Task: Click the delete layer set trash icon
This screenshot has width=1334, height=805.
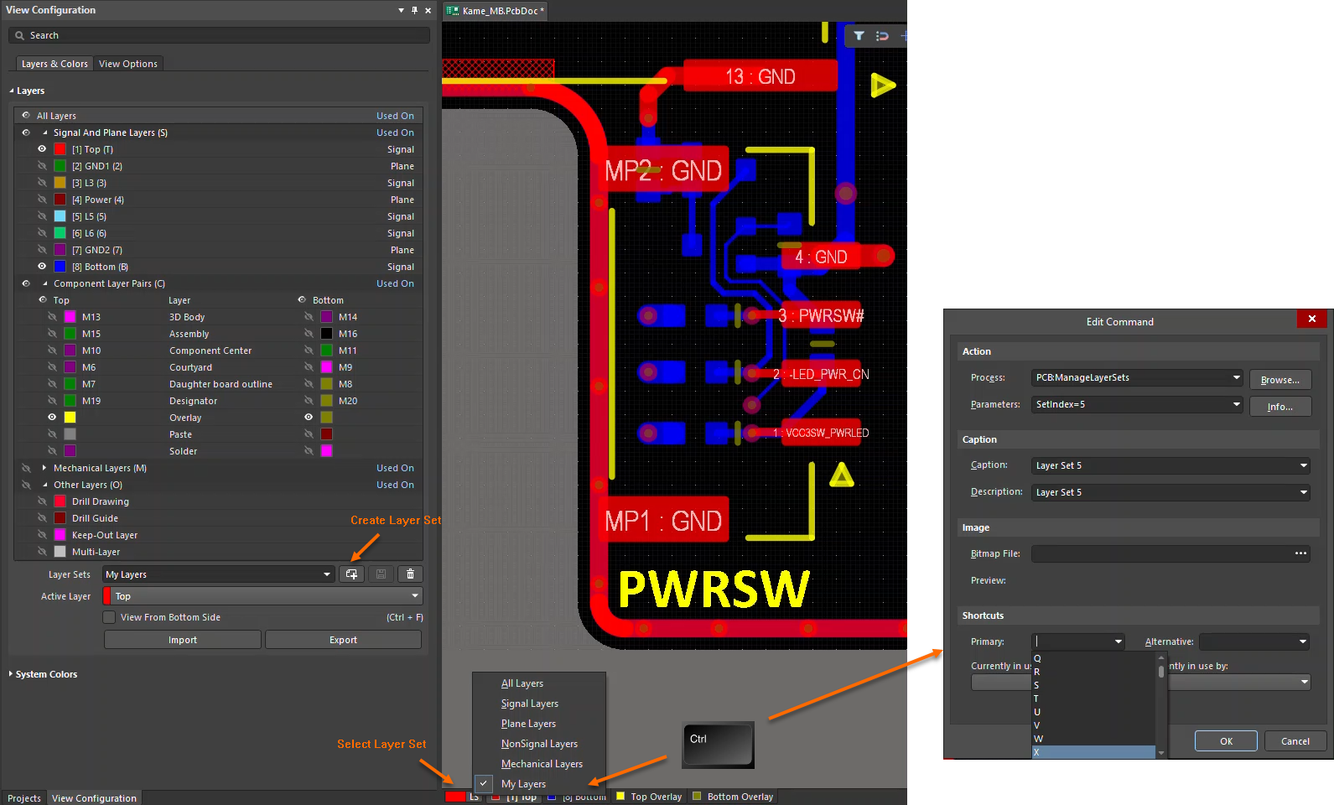Action: (x=410, y=574)
